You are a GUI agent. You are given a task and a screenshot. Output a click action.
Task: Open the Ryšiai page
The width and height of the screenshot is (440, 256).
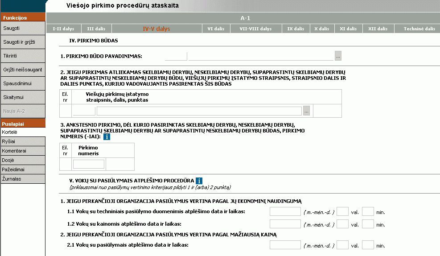pos(23,141)
